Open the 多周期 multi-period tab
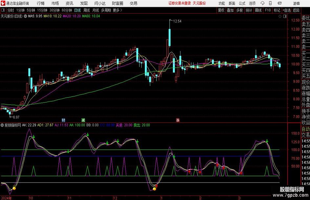This screenshot has height=200, width=310. tap(106, 10)
